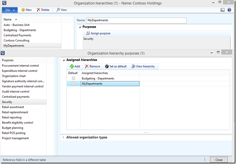Screen dimensions: 236x164
Task: Click the Assign purpose icon
Action: (x=88, y=33)
